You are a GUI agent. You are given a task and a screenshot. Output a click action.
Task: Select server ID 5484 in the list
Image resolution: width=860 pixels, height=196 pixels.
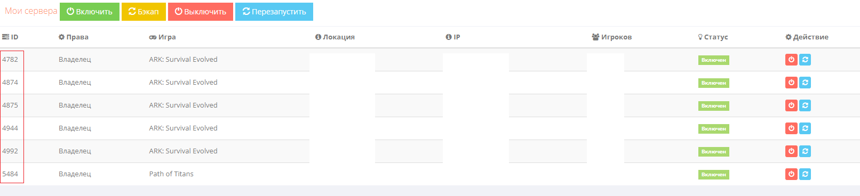point(10,174)
